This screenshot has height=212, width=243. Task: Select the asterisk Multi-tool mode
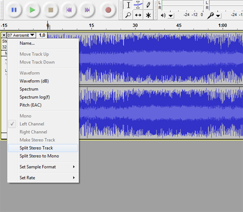point(148,15)
